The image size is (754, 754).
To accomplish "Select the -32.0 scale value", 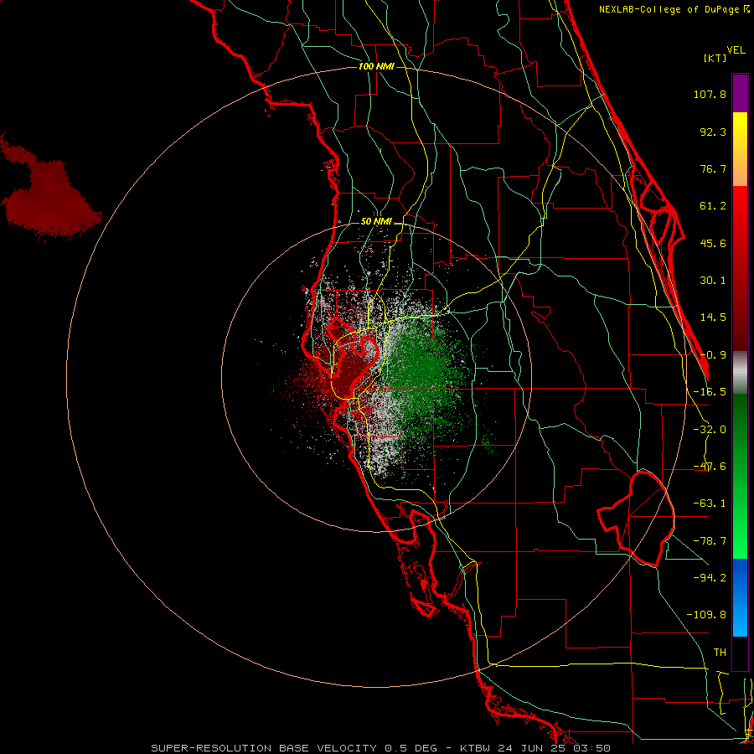I will click(x=710, y=430).
